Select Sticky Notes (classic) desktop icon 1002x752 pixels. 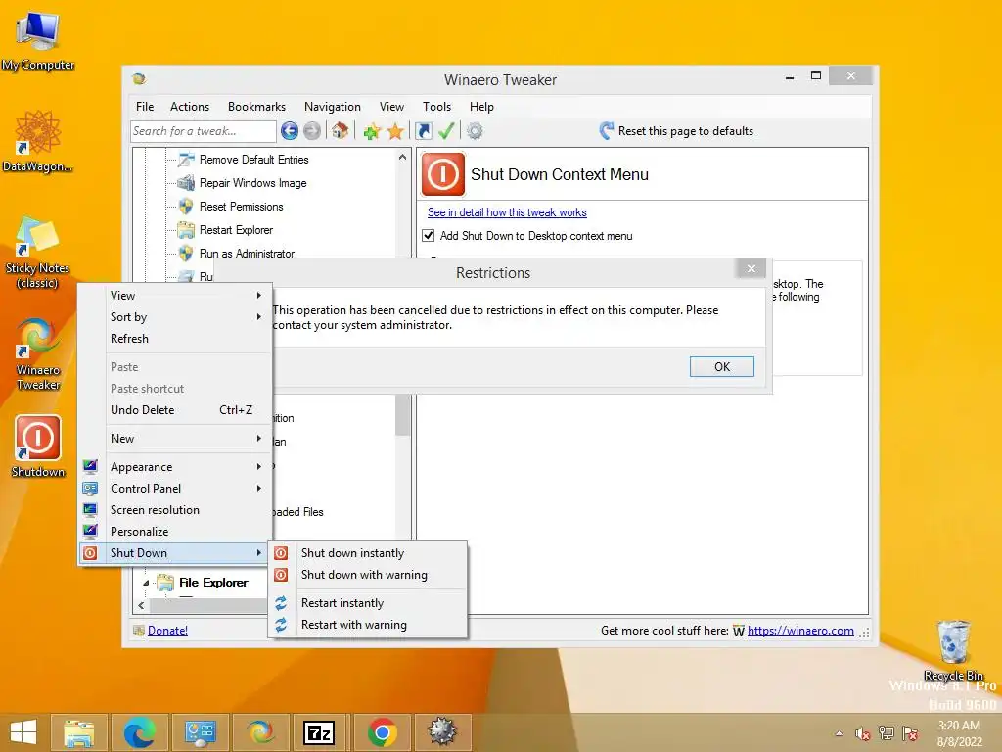click(38, 253)
